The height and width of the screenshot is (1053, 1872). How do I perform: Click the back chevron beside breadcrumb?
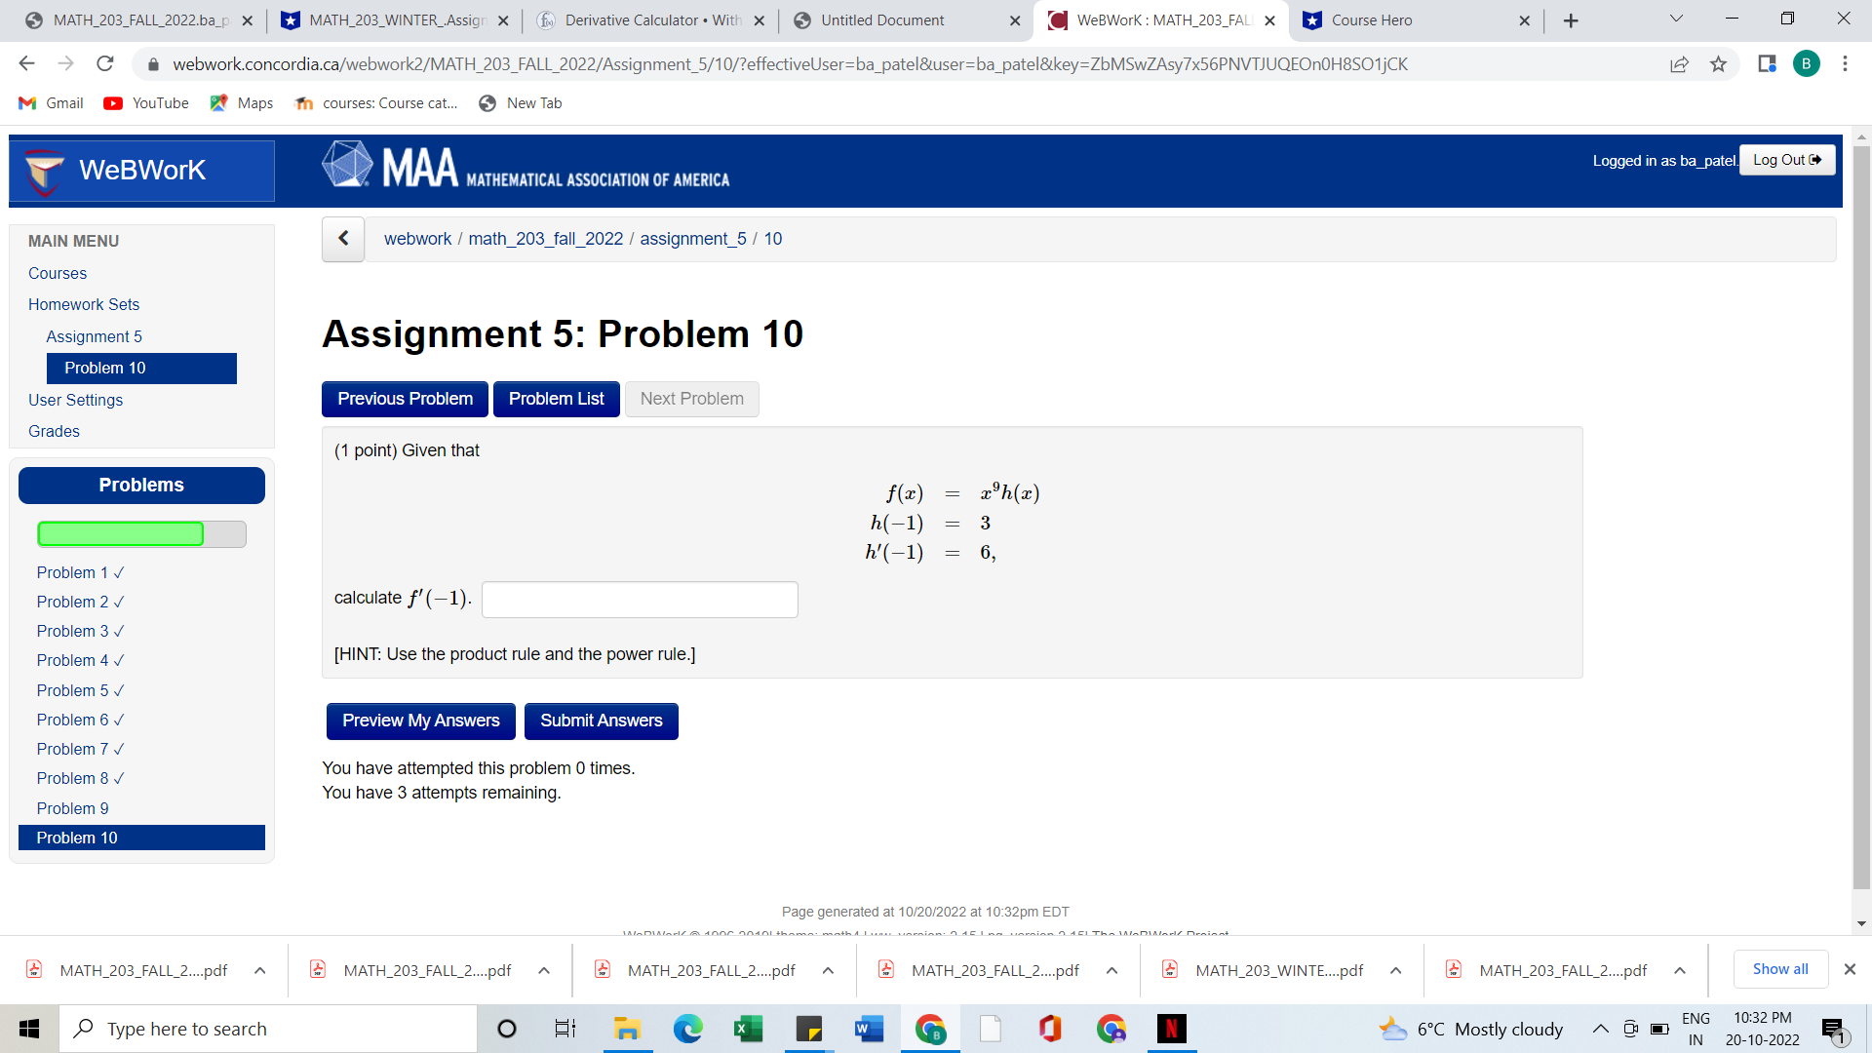(343, 239)
